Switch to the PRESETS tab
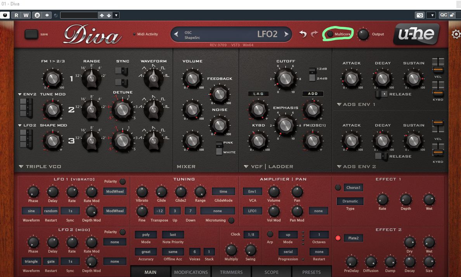Image resolution: width=461 pixels, height=277 pixels. 312,272
